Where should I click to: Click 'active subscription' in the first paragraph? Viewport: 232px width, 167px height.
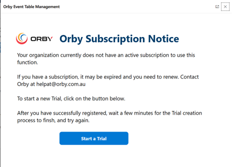147,55
